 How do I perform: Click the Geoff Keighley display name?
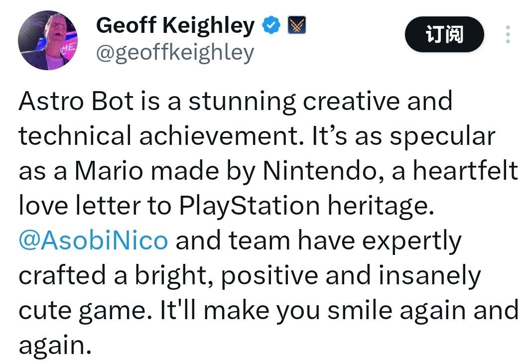point(175,25)
